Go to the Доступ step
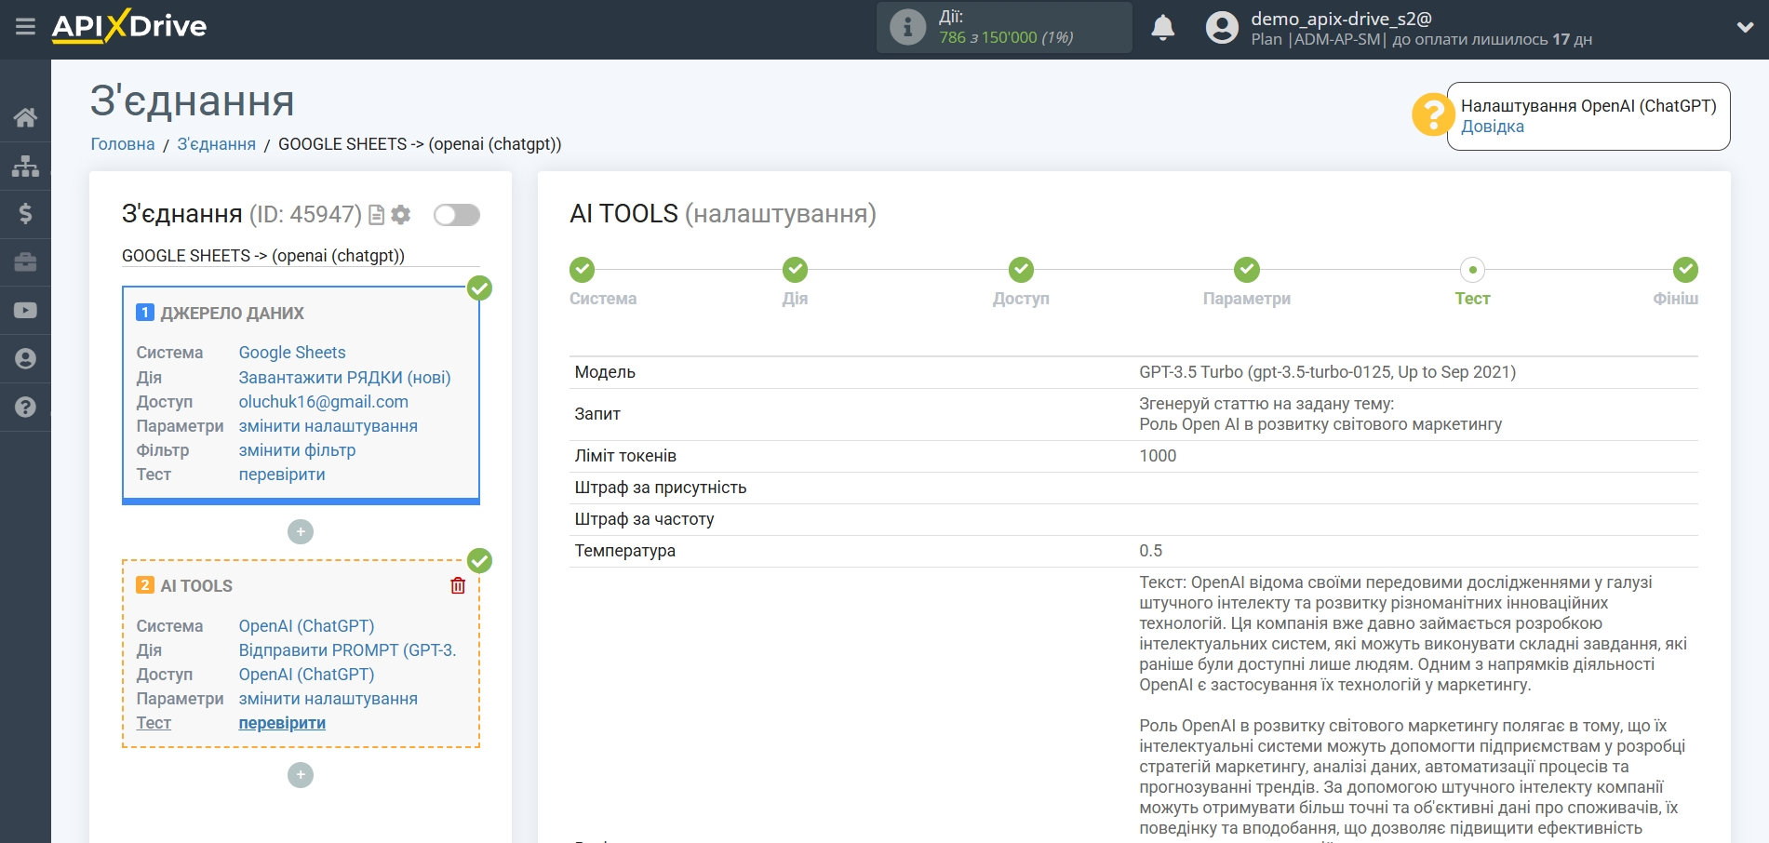Viewport: 1769px width, 843px height. [x=1021, y=270]
